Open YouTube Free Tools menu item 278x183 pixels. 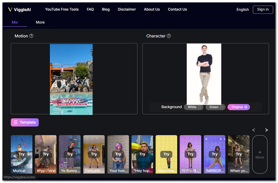[62, 9]
